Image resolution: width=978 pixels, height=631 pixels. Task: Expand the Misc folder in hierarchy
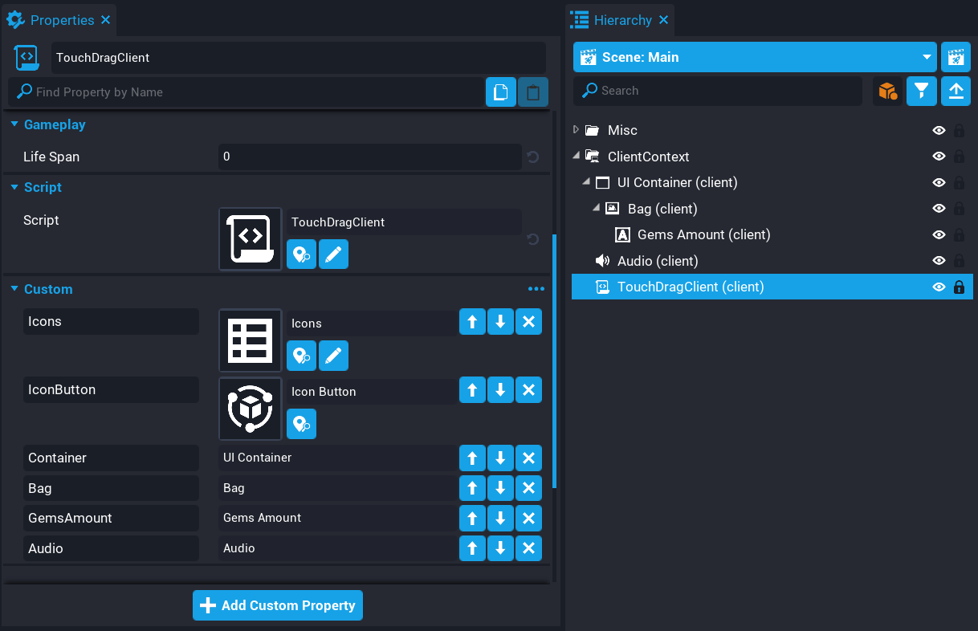(x=576, y=130)
